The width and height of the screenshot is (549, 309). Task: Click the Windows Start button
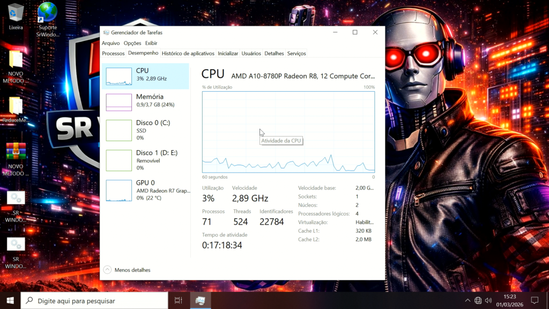[10, 300]
